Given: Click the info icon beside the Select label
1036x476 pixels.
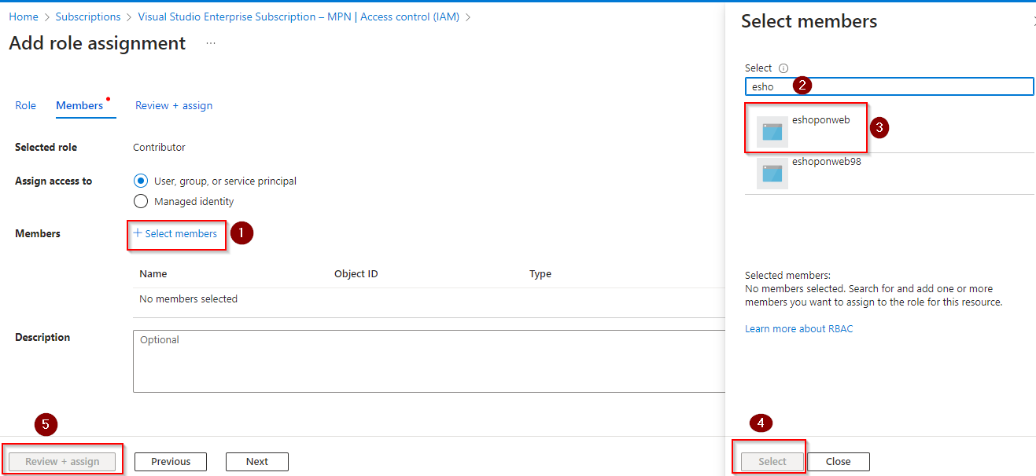Looking at the screenshot, I should tap(783, 68).
